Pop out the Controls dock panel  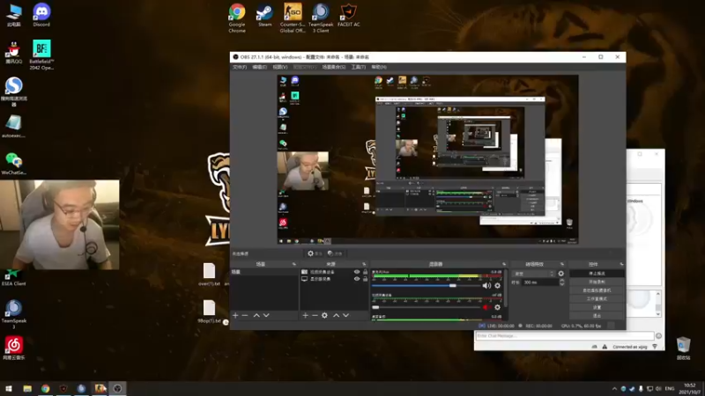[x=621, y=265]
